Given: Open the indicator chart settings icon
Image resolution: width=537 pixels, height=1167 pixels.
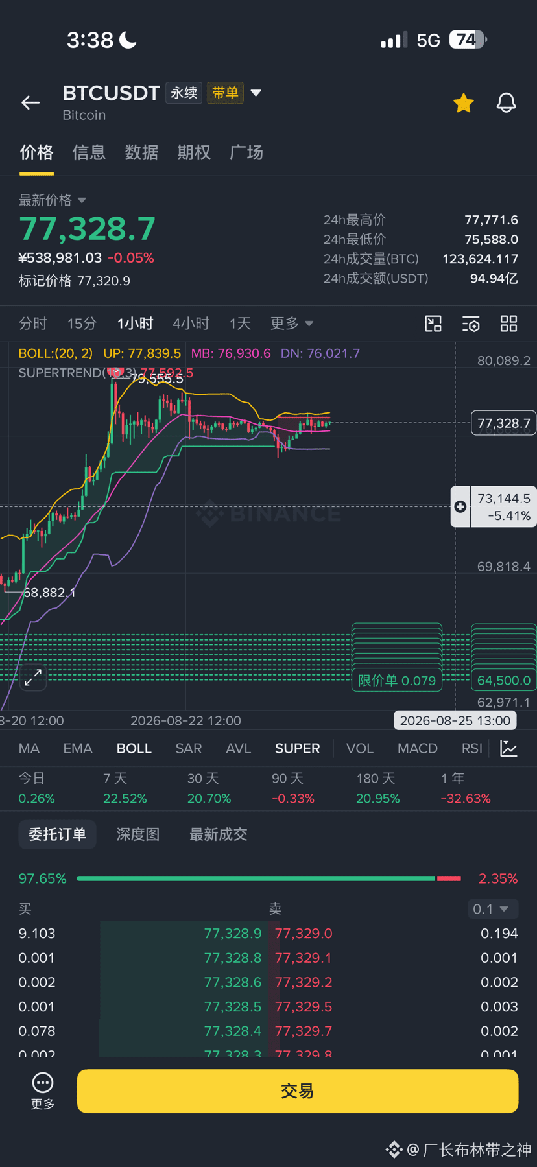Looking at the screenshot, I should coord(509,749).
